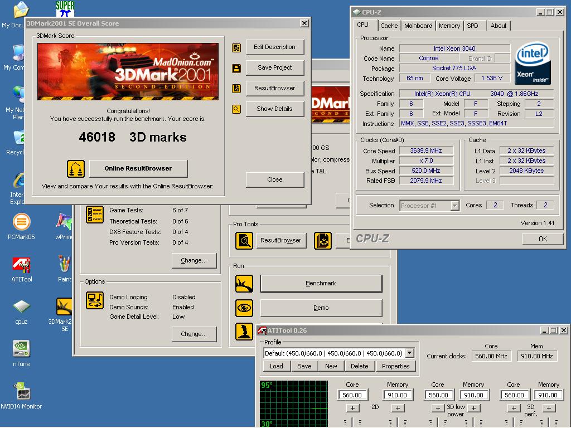This screenshot has width=571, height=428.
Task: Click the Edit Description button
Action: point(275,47)
